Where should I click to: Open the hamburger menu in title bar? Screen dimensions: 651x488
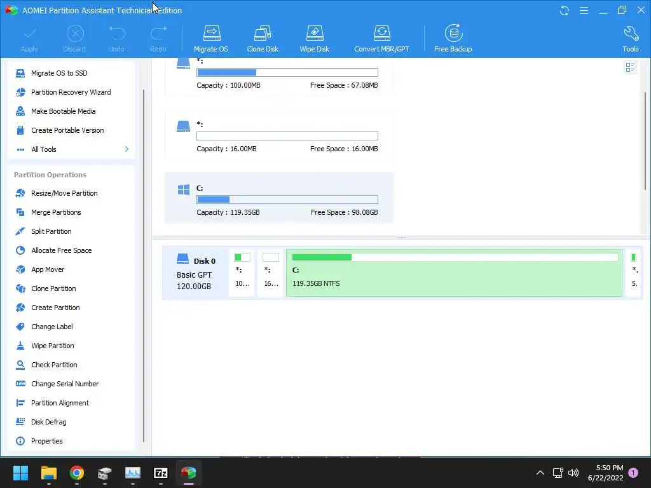(x=584, y=10)
